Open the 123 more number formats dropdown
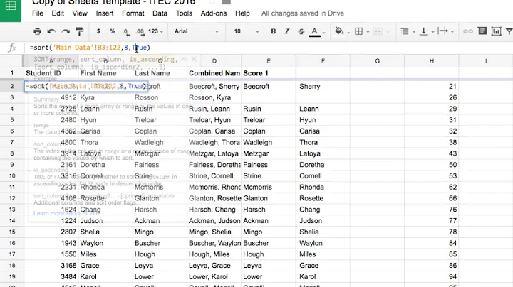Image resolution: width=513 pixels, height=287 pixels. click(x=155, y=31)
